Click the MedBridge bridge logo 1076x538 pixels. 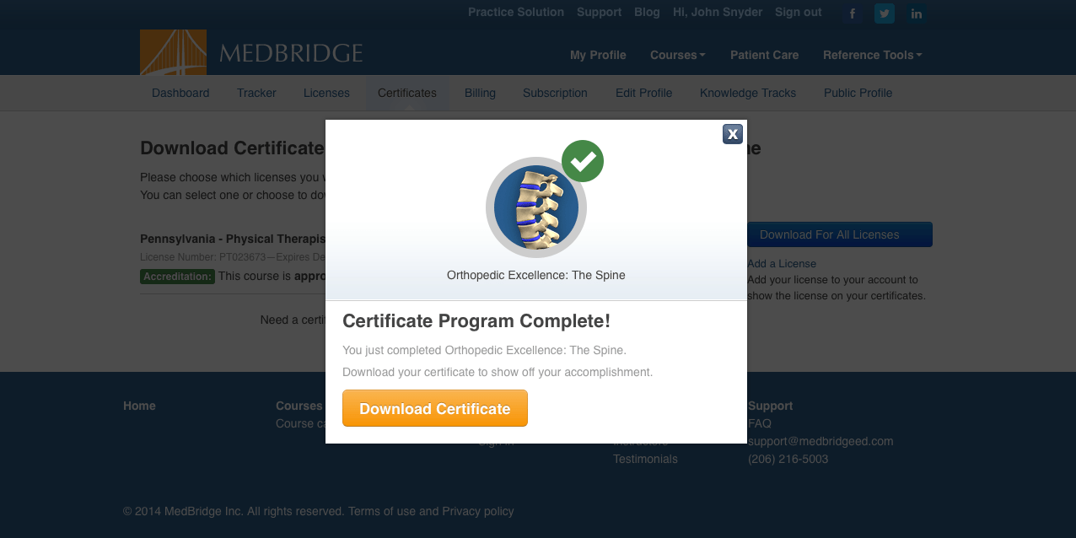pyautogui.click(x=173, y=52)
